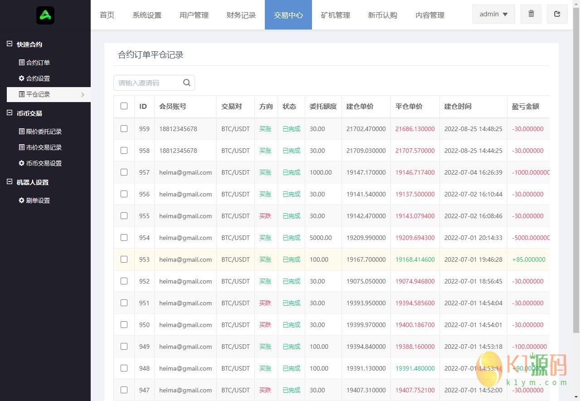This screenshot has height=401, width=580.
Task: Open the admin user dropdown
Action: (x=493, y=14)
